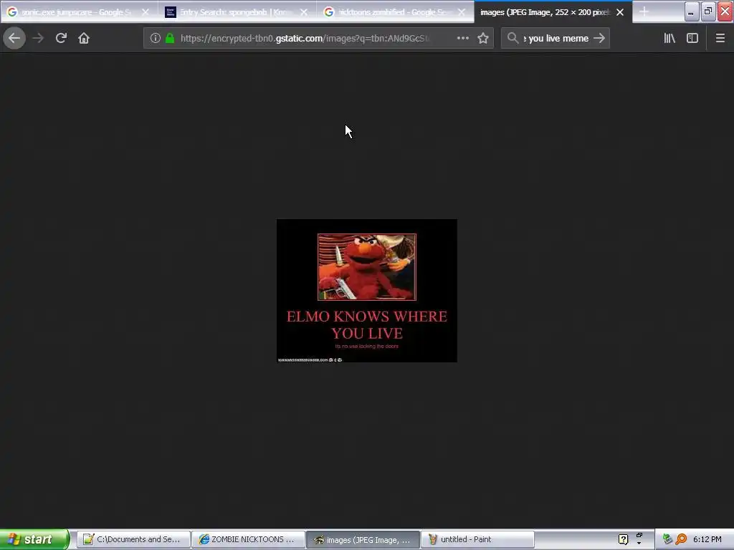This screenshot has width=734, height=550.
Task: Click the network tray icon
Action: point(667,540)
